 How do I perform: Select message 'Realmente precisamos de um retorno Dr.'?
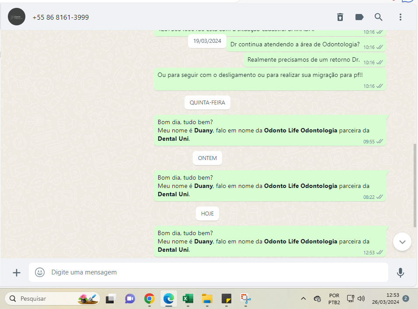[x=314, y=60]
